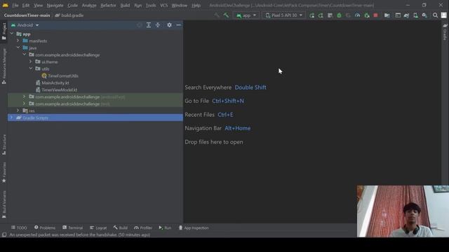Viewport: 449px width, 252px height.
Task: Expand the ui.theme package
Action: 31,62
